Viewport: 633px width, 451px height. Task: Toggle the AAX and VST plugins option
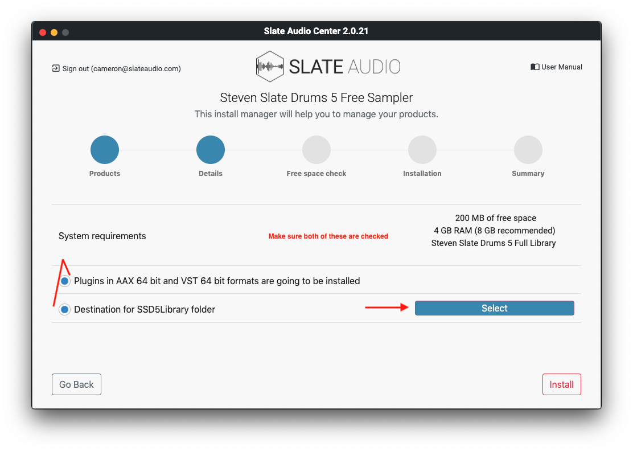65,281
